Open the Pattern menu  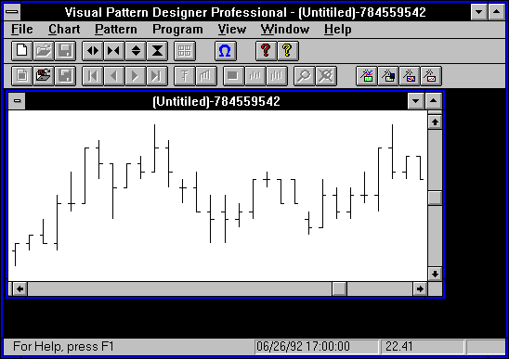(x=116, y=30)
